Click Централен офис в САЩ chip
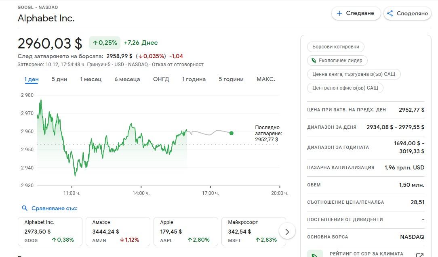The width and height of the screenshot is (438, 257). (345, 88)
